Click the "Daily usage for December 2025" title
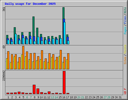 30,4
